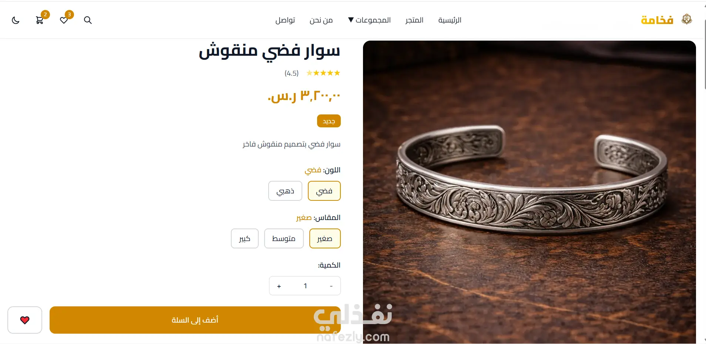This screenshot has width=706, height=344.
Task: Click the star rating of the product
Action: 323,73
